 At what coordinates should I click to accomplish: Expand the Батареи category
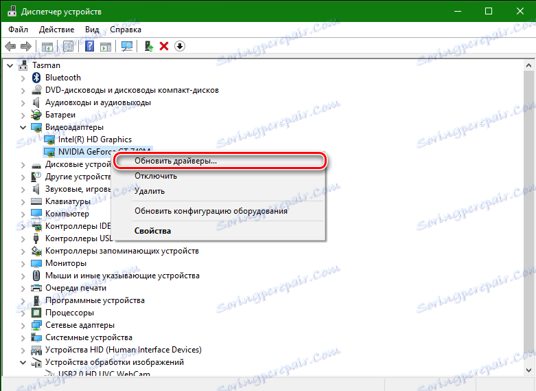(23, 115)
